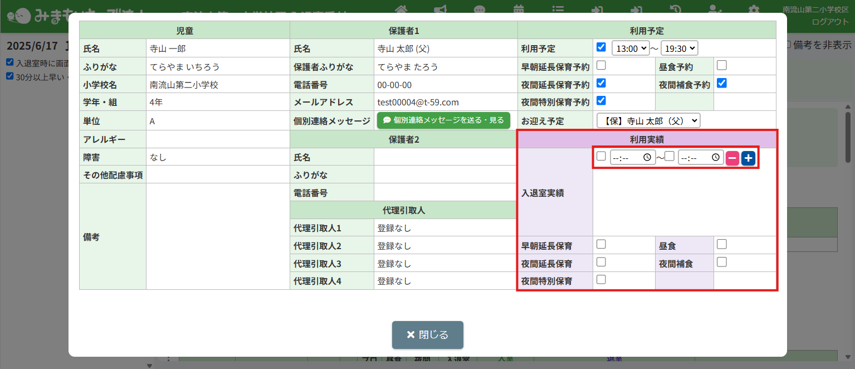Uncheck the 利用予定 checkbox
Screen dimensions: 855x369
(601, 47)
